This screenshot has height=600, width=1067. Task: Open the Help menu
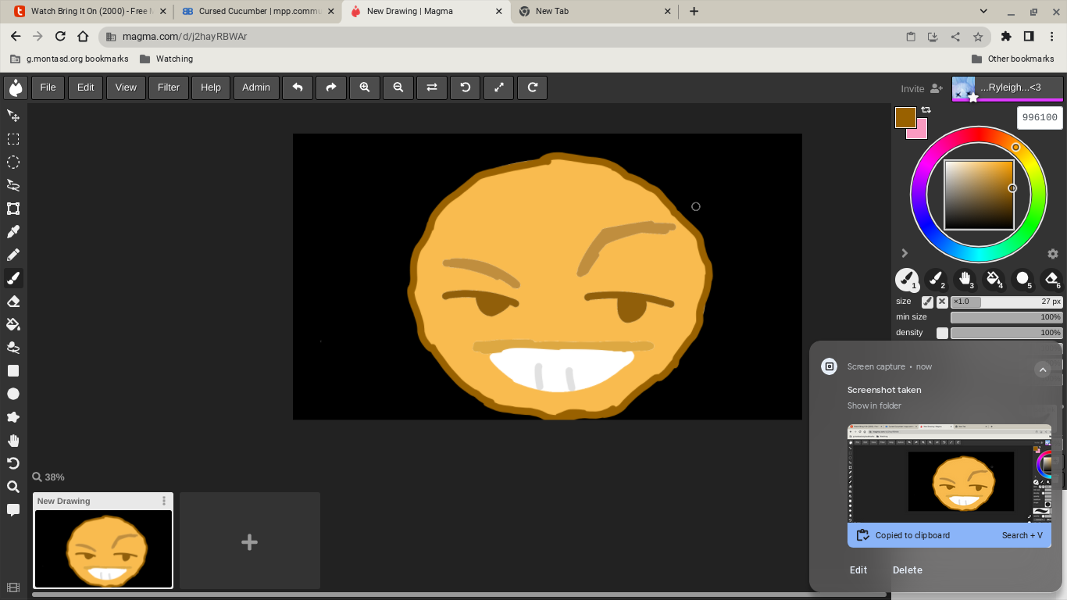[211, 87]
